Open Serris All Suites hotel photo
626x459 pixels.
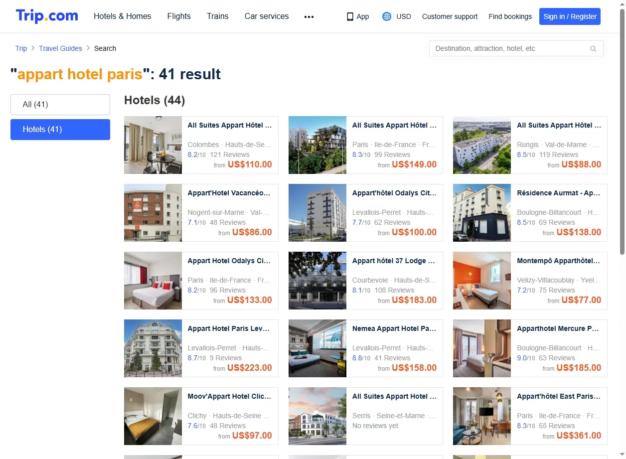click(317, 416)
